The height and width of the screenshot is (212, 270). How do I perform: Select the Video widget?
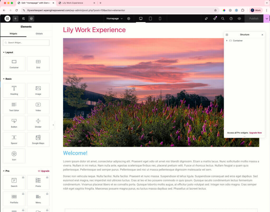[x=38, y=107]
